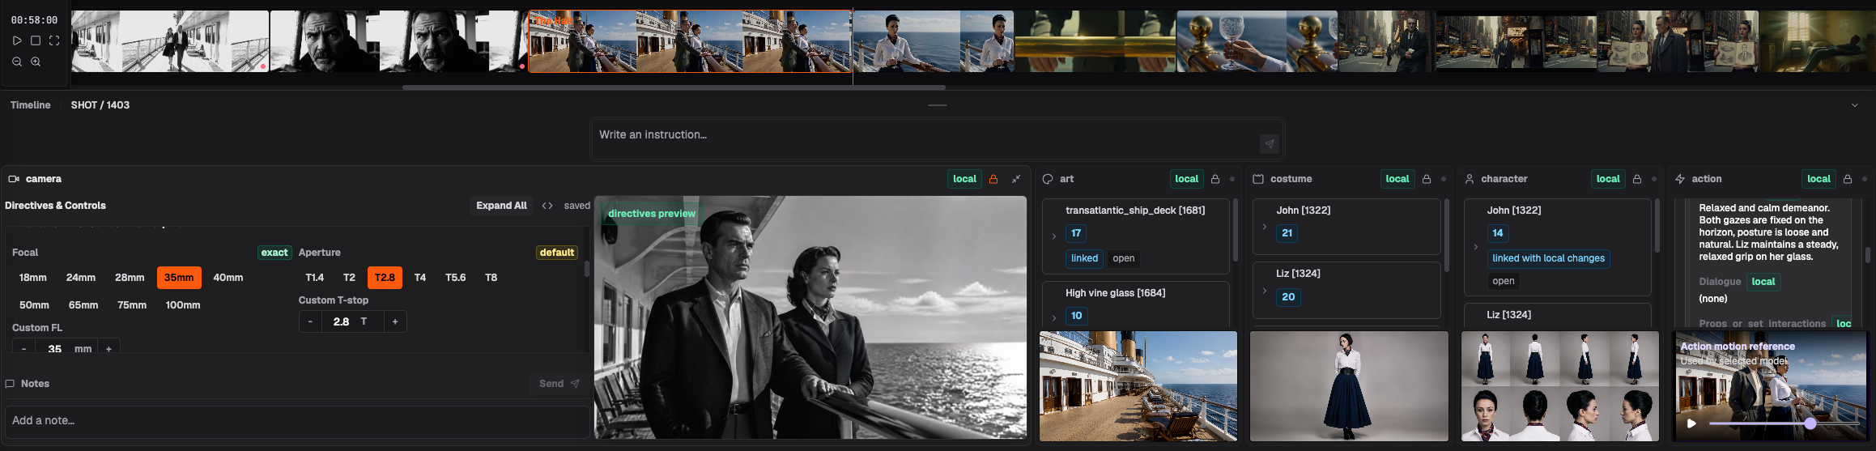The height and width of the screenshot is (451, 1876).
Task: Select the highlighted The Halt clip in timeline
Action: 690,41
